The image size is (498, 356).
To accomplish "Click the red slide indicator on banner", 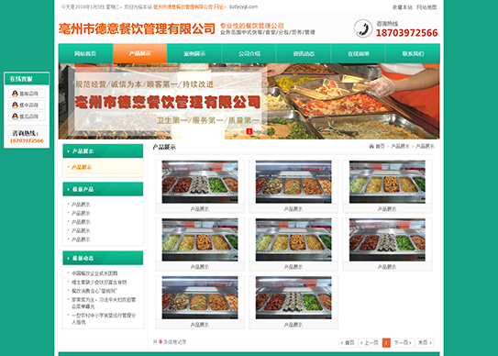I will coord(249,131).
